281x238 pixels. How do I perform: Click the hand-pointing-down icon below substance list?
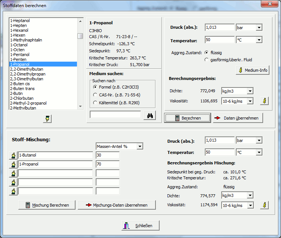[47, 119]
